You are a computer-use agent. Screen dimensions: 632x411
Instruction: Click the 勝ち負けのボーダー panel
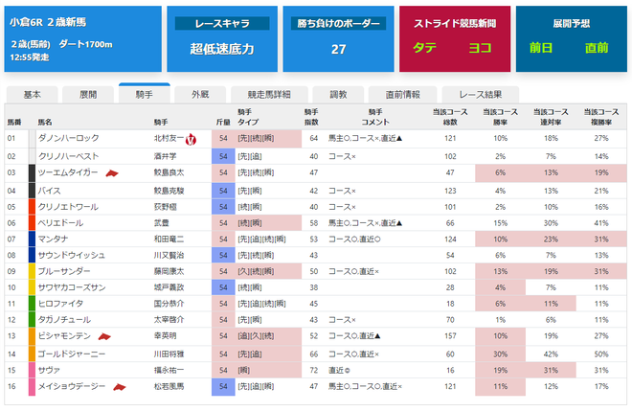click(339, 38)
